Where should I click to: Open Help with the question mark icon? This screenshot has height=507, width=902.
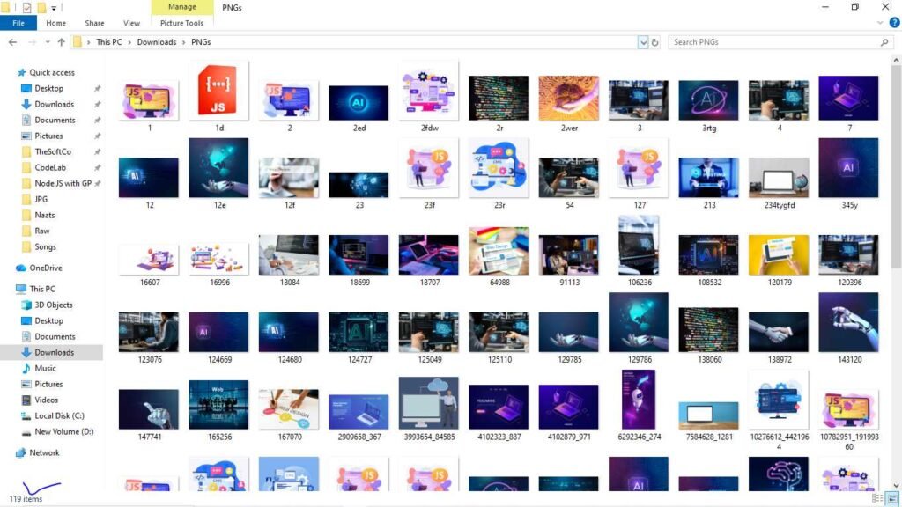coord(896,22)
